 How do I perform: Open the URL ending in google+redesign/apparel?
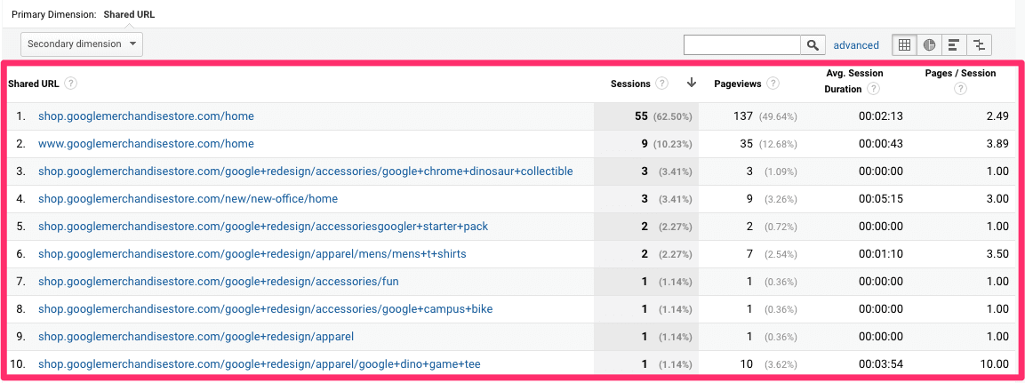pyautogui.click(x=196, y=338)
